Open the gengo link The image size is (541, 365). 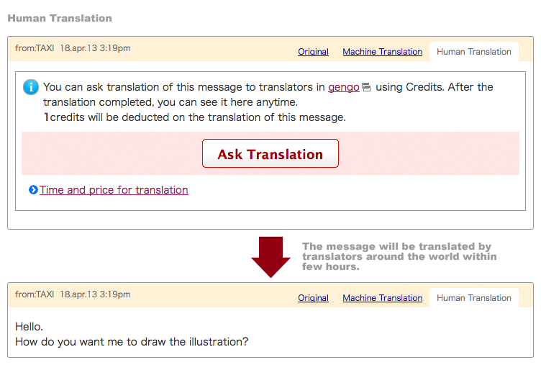(x=343, y=87)
